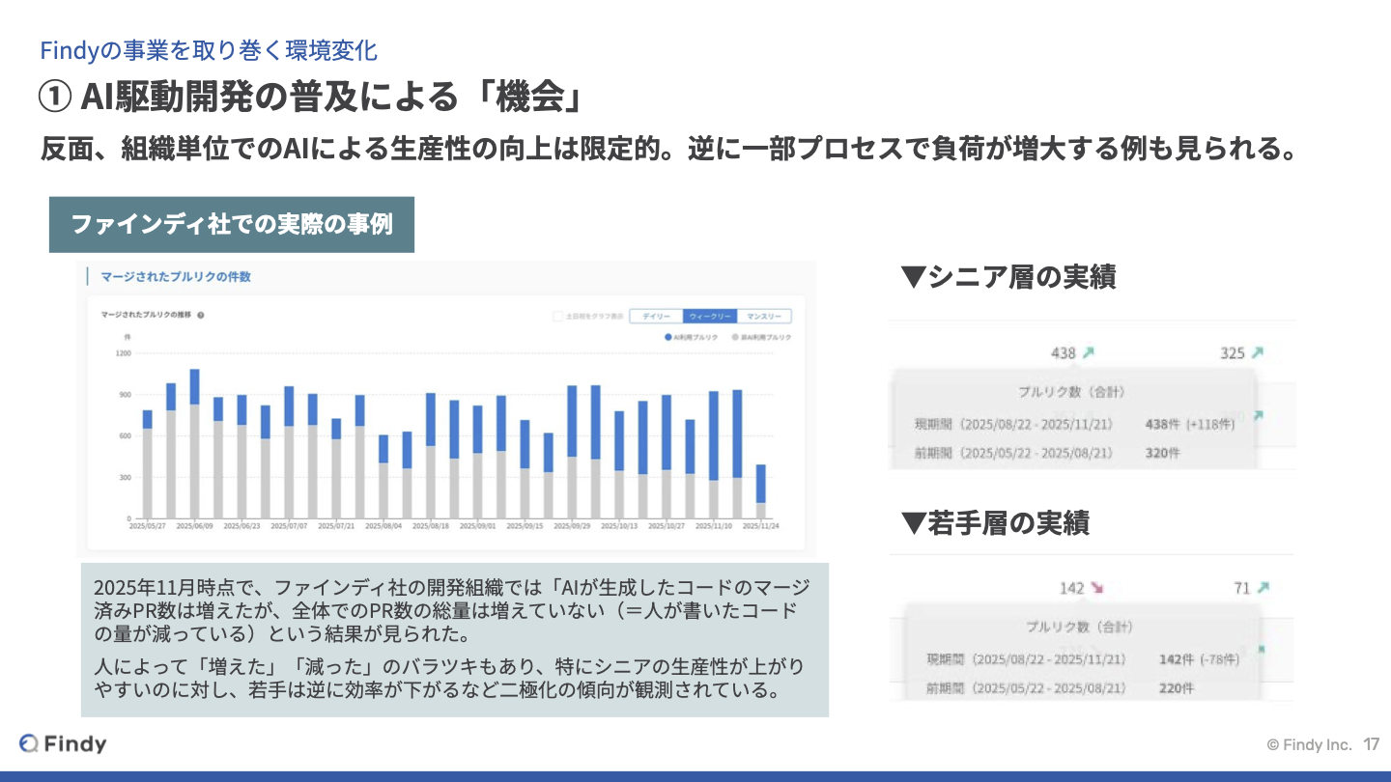
Task: Switch chart to デイリー view
Action: tap(656, 316)
